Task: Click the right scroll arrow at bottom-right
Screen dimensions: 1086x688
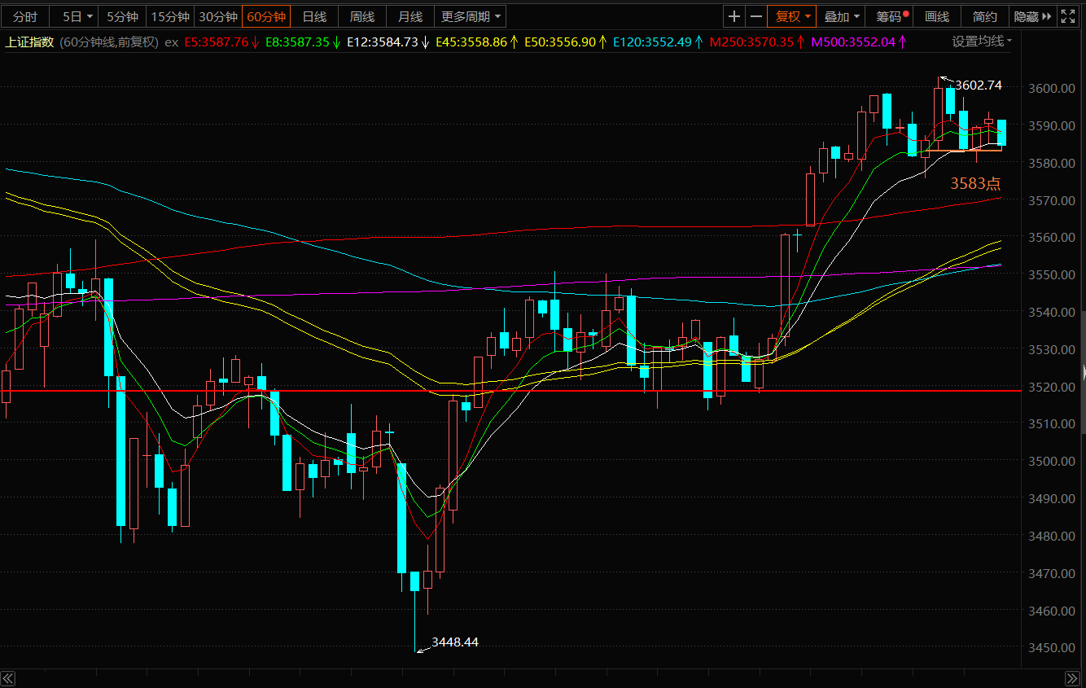Action: click(1071, 678)
